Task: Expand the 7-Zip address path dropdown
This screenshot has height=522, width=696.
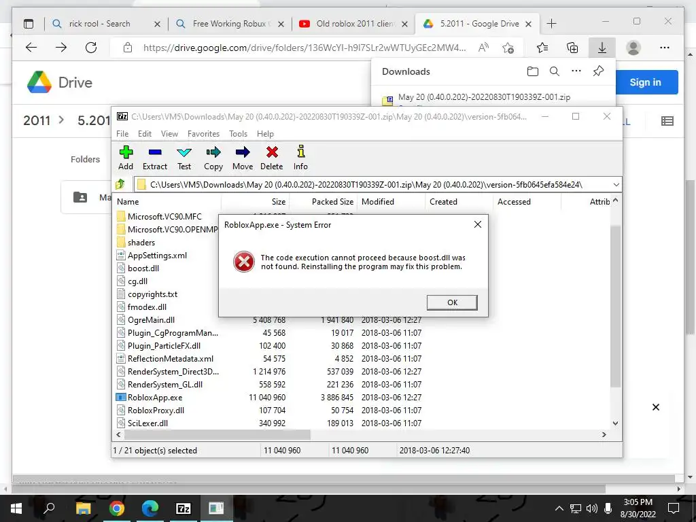Action: (616, 184)
